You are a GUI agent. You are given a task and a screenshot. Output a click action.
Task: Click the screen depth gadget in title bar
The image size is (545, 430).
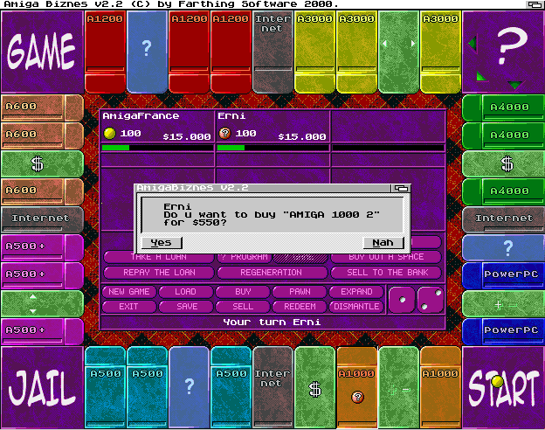535,4
